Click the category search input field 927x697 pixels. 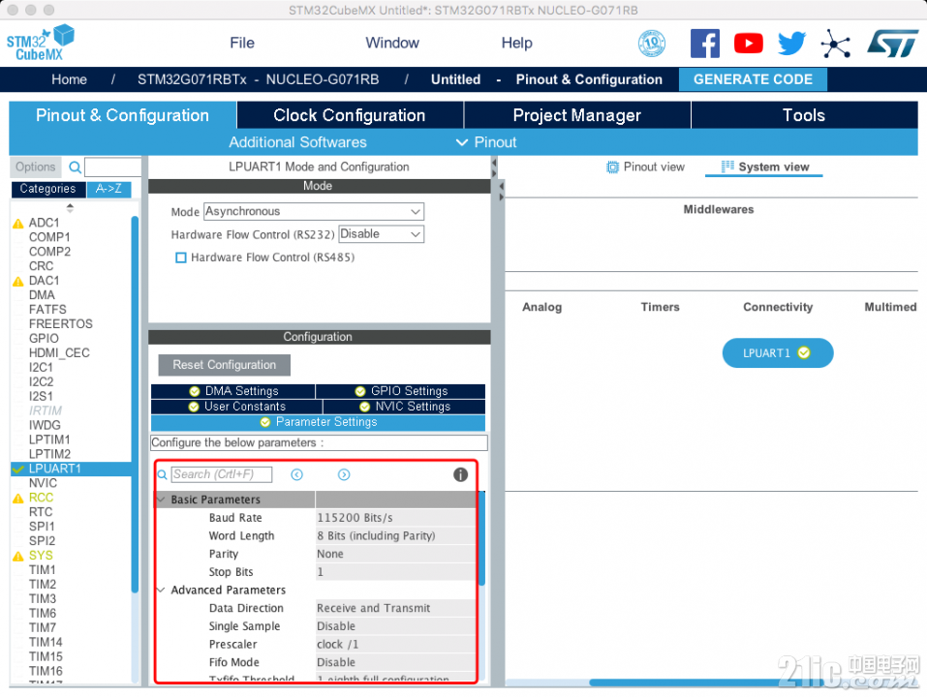pos(113,167)
